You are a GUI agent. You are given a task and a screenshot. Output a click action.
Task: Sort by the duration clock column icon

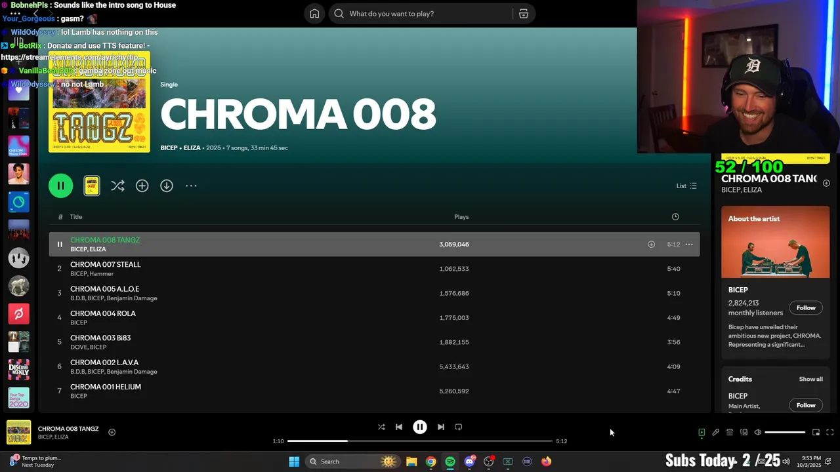pos(675,217)
